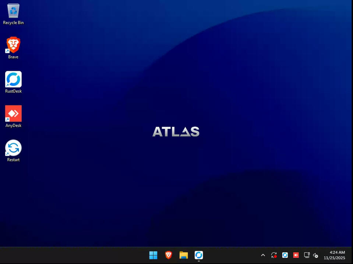This screenshot has height=264, width=353.
Task: Switch to the running RustDesk taskbar app
Action: tap(199, 255)
